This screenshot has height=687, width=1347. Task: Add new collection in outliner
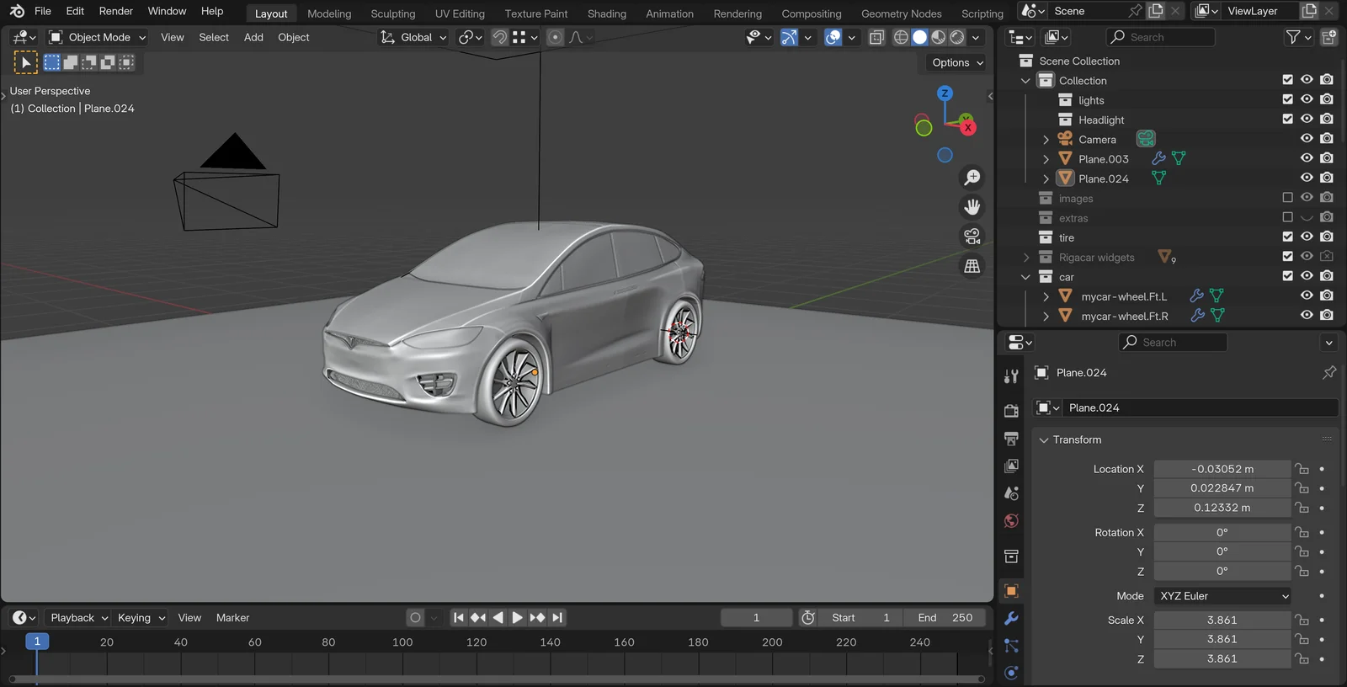[x=1329, y=37]
